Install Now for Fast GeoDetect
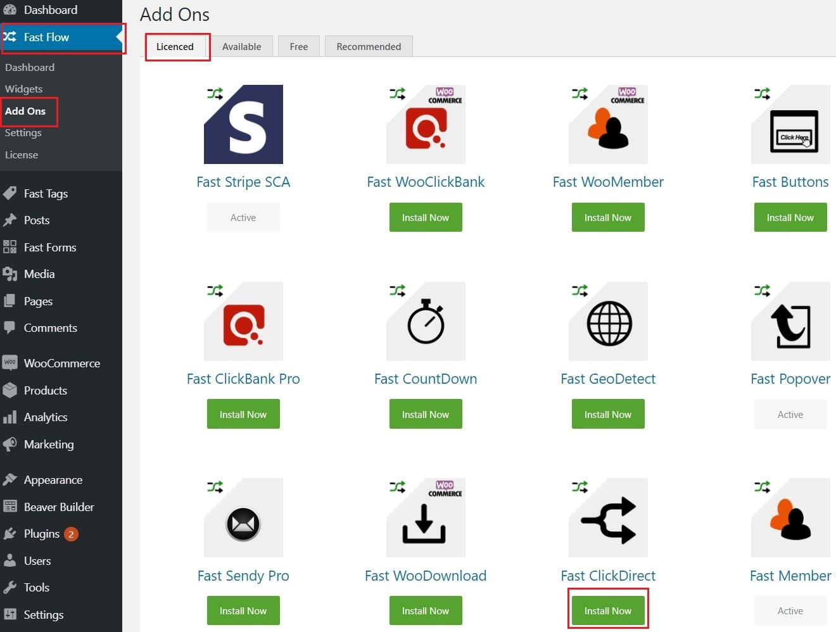This screenshot has width=836, height=632. (608, 414)
